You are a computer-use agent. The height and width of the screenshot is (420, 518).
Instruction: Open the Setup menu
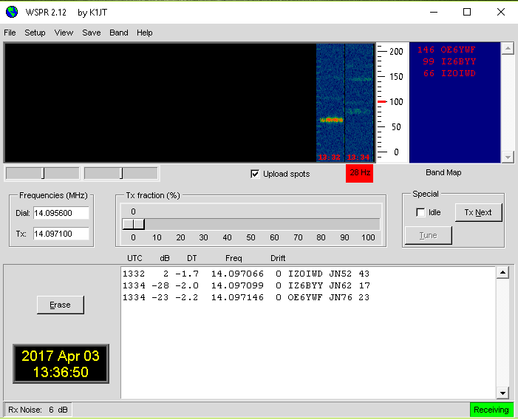(35, 33)
